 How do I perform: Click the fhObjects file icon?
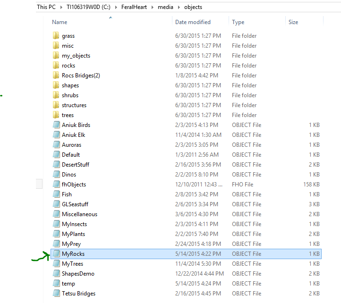coord(56,185)
